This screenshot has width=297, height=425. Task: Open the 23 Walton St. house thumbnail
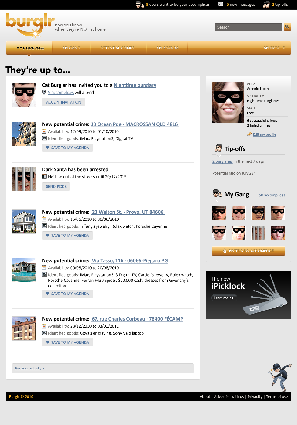(24, 222)
